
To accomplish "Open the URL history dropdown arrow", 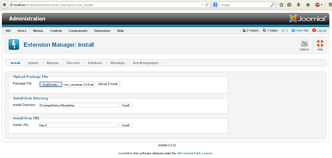I will (x=202, y=5).
